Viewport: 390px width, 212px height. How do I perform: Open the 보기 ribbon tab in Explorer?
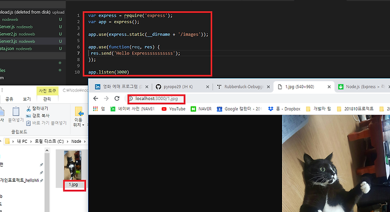27,99
